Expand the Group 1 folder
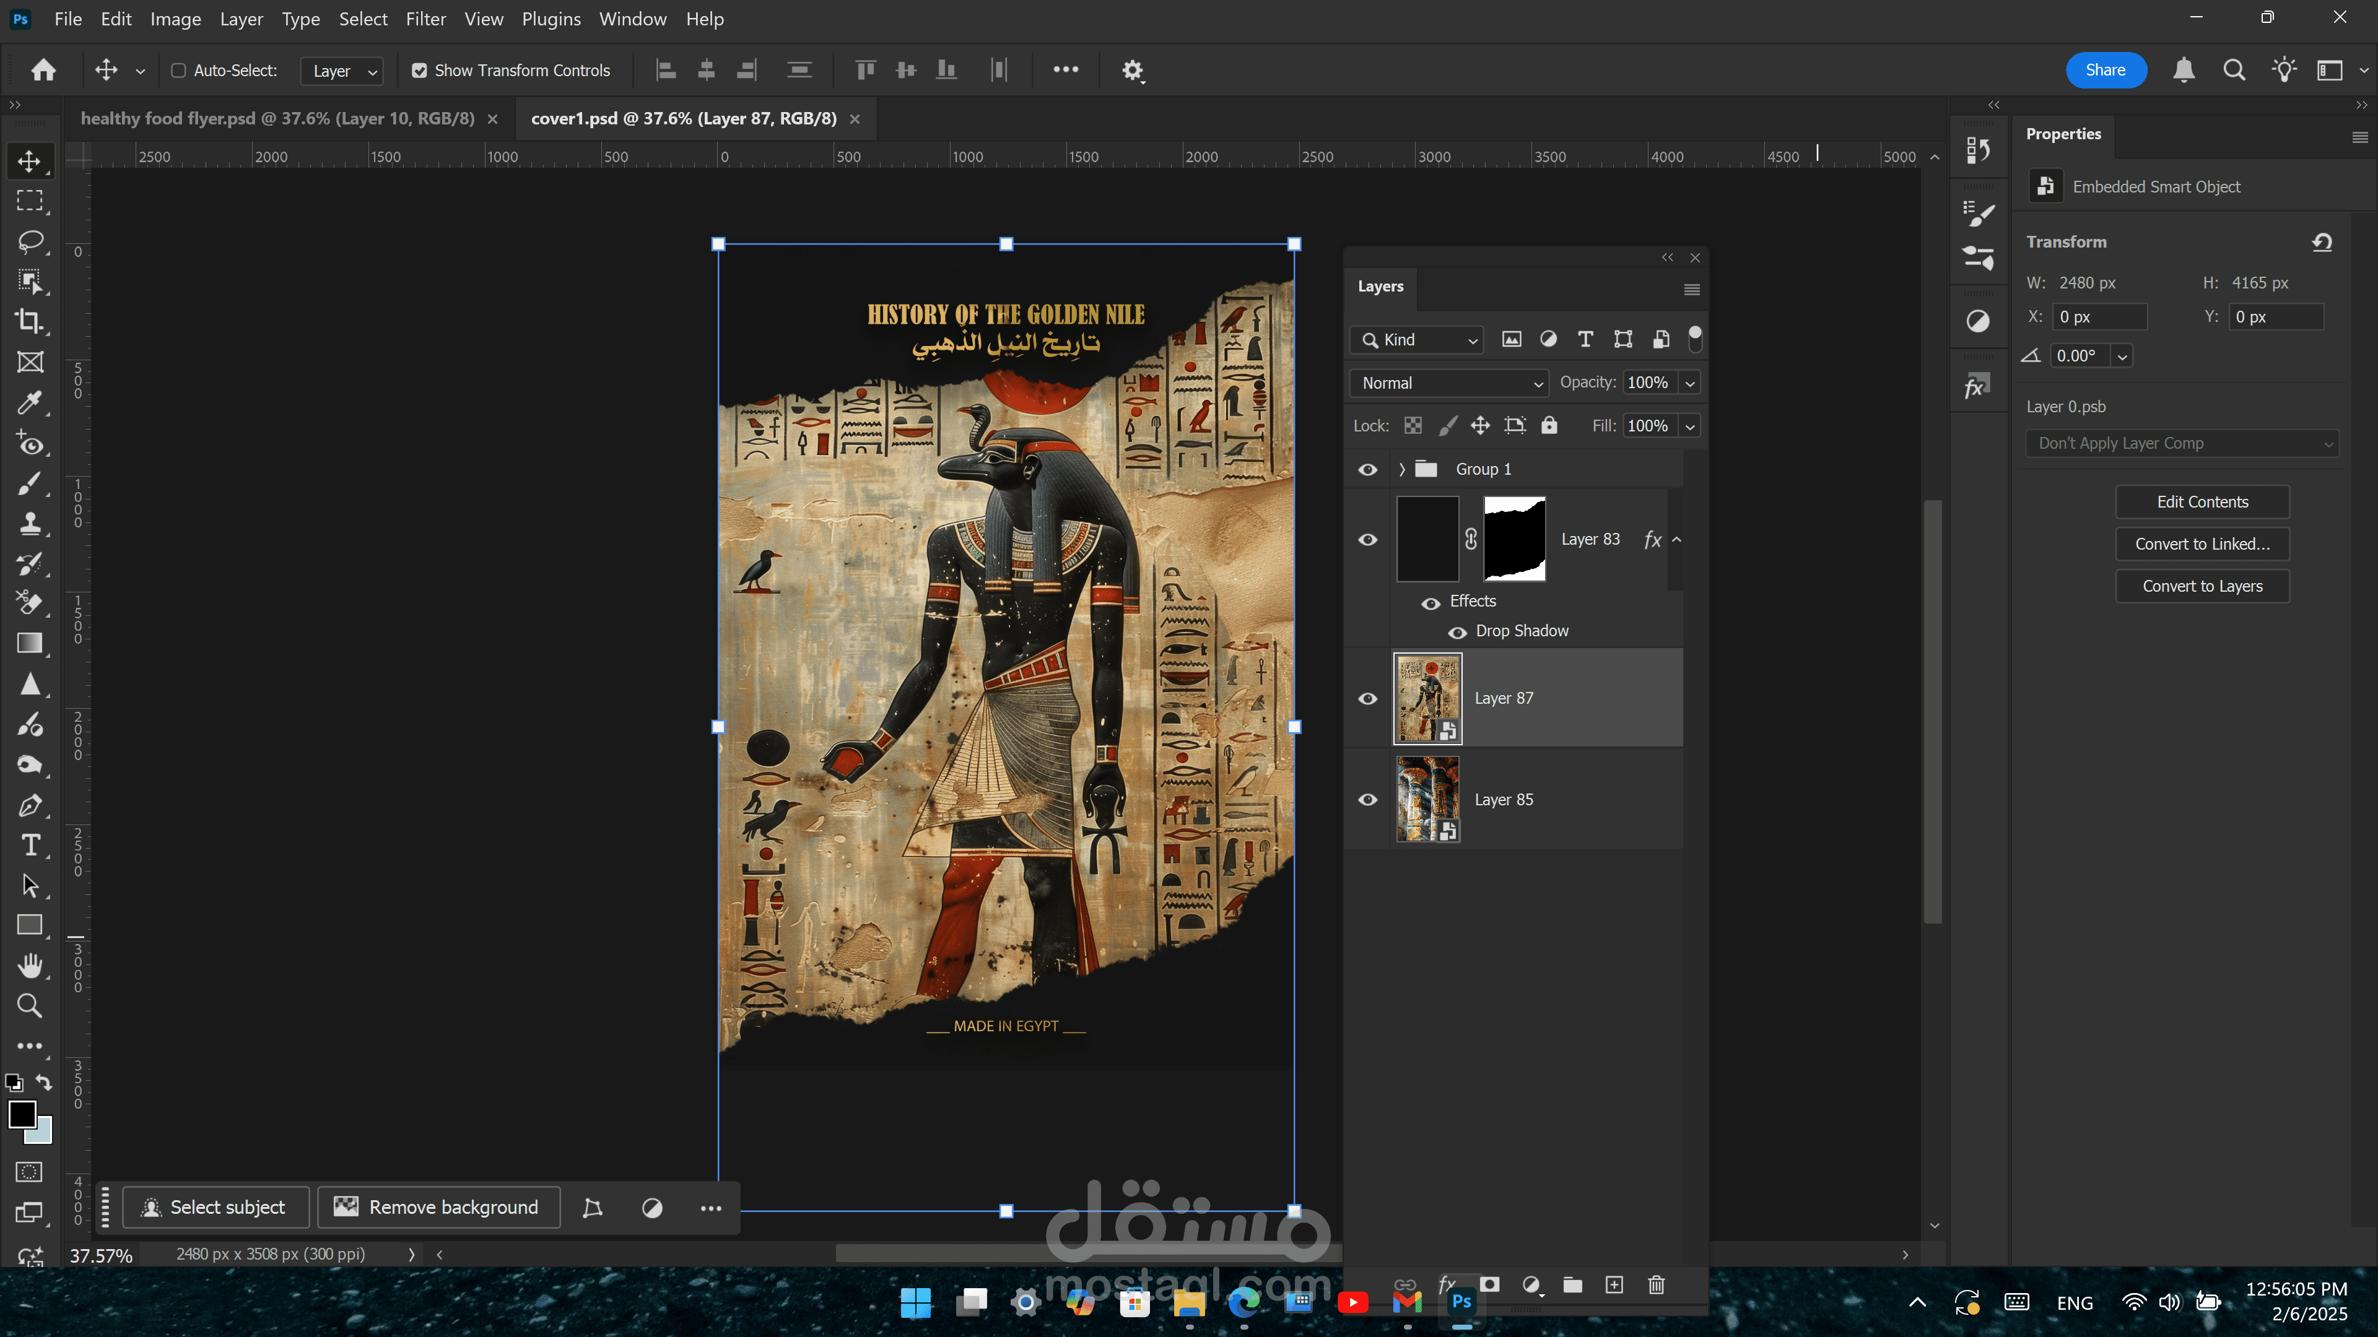Screen dimensions: 2378x1337 [x=1401, y=470]
